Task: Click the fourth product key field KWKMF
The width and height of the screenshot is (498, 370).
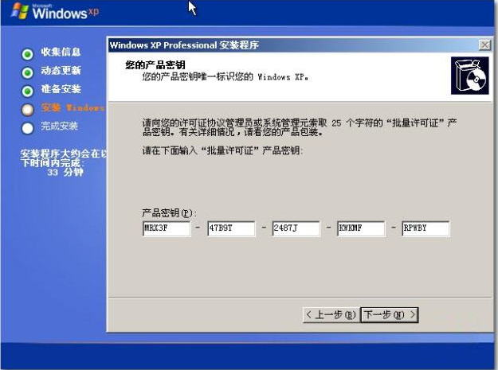Action: pos(361,229)
